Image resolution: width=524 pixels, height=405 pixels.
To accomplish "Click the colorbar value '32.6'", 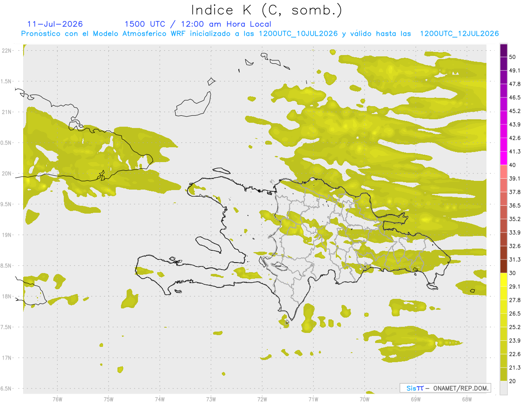I will point(514,246).
